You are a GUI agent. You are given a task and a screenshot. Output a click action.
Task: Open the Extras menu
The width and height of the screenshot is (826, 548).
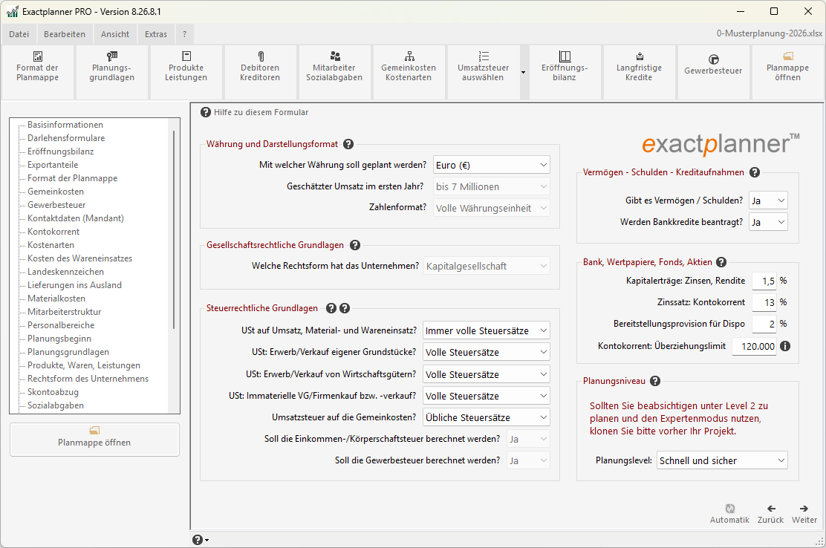156,34
